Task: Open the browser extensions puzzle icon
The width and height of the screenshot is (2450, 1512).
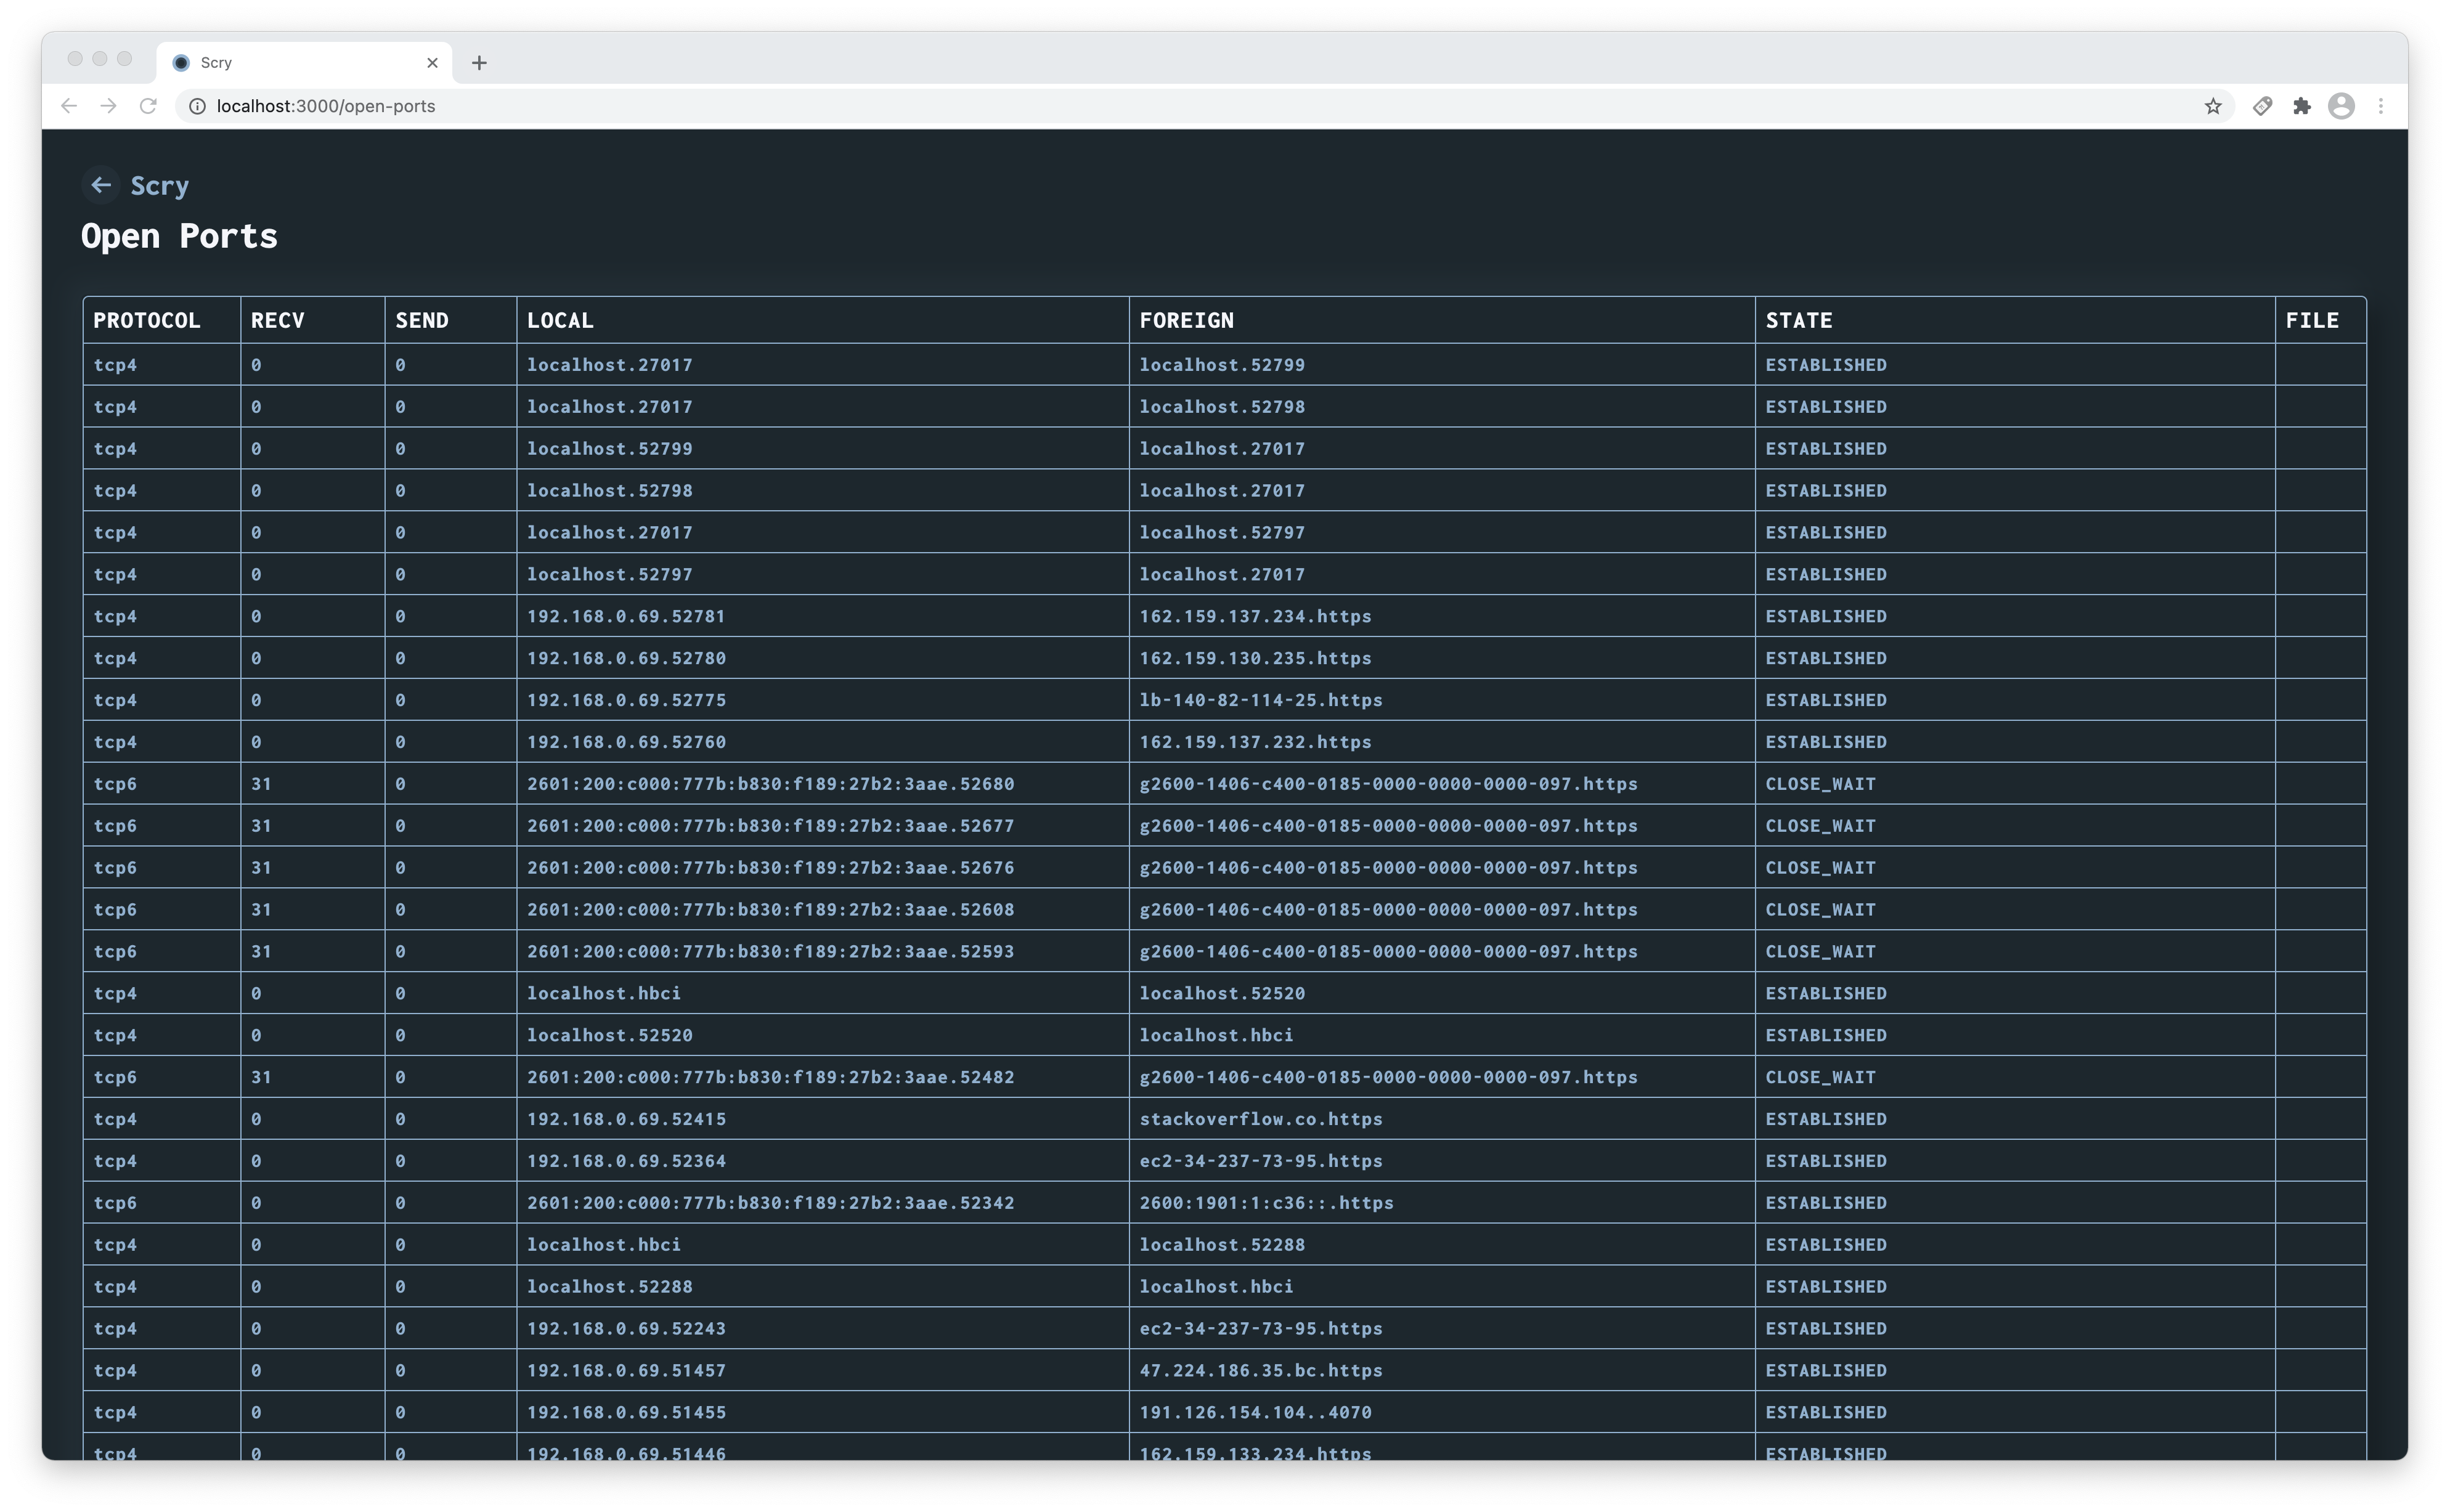Action: pyautogui.click(x=2302, y=106)
